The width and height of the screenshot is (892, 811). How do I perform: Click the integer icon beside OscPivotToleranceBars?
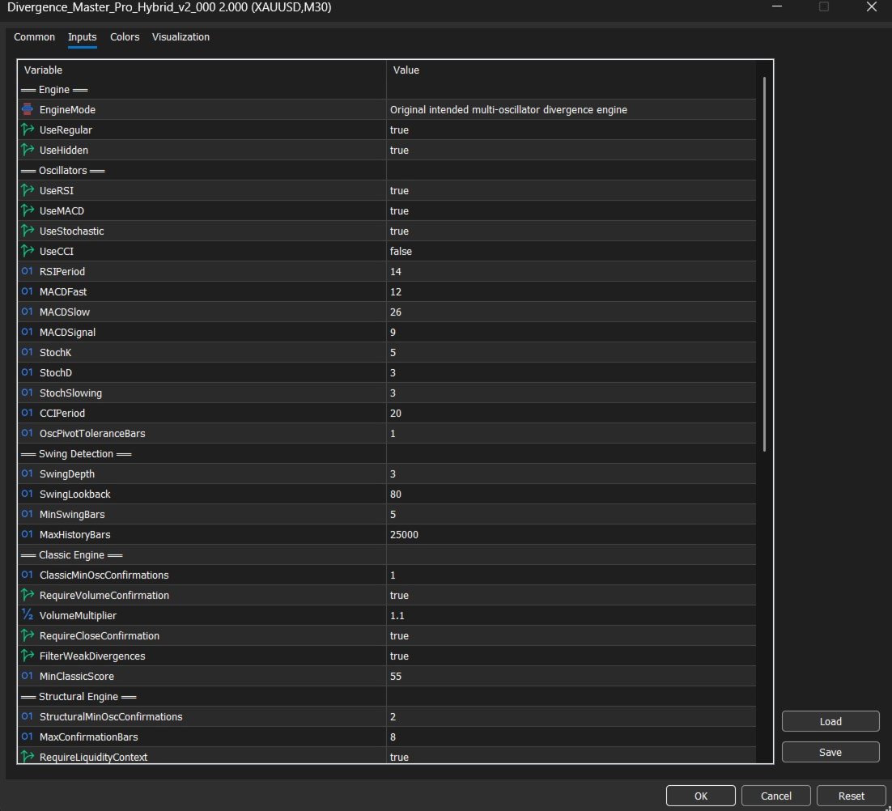coord(27,433)
